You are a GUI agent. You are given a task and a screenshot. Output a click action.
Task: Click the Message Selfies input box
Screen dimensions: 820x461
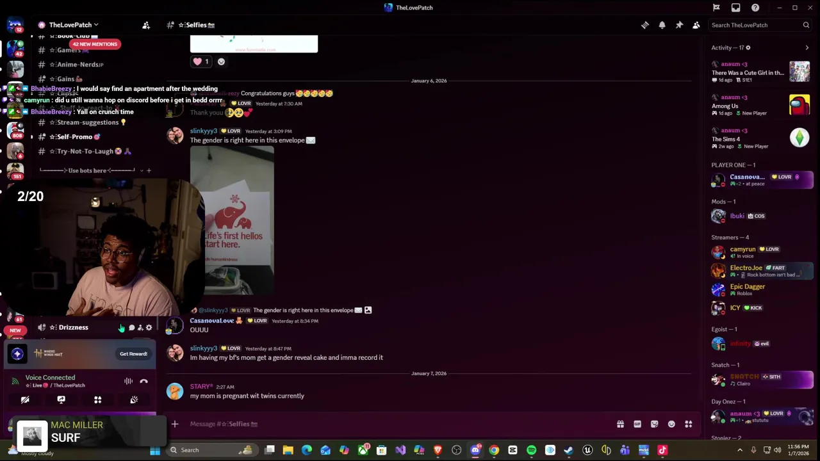click(397, 424)
